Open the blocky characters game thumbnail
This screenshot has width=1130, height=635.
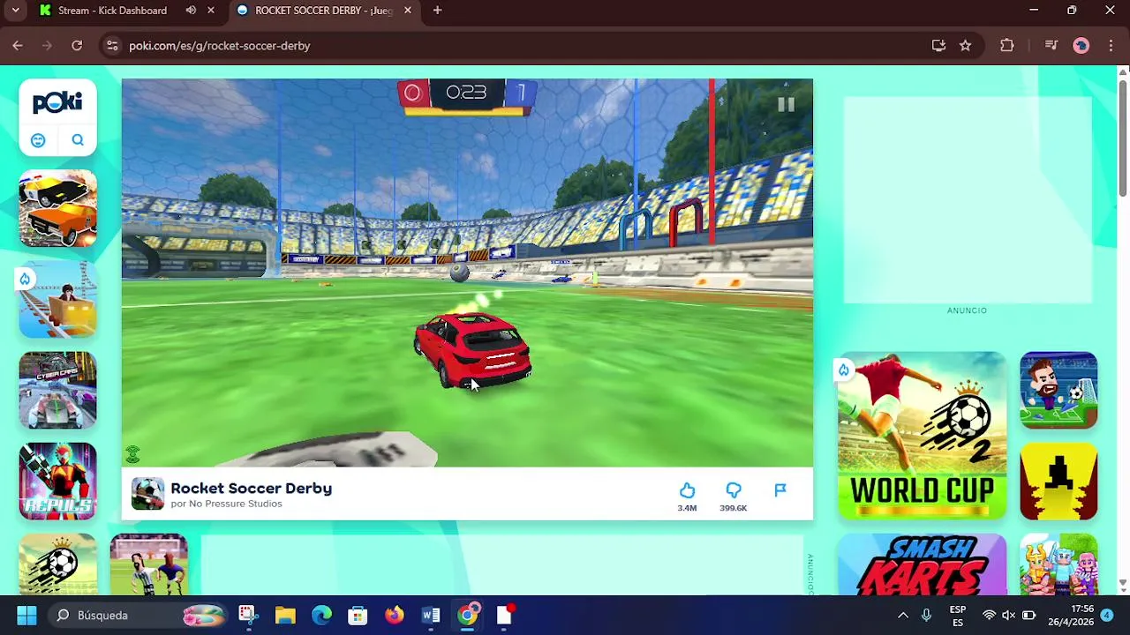coord(1058,564)
